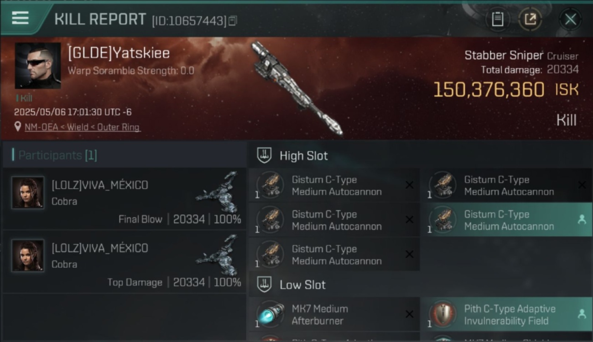Select the Low Slot section header
The width and height of the screenshot is (593, 342).
pyautogui.click(x=302, y=285)
